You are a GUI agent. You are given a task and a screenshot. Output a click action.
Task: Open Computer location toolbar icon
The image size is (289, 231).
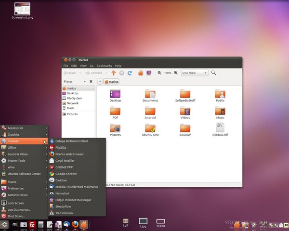coord(149,73)
